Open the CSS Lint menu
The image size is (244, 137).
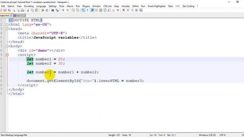[108, 6]
